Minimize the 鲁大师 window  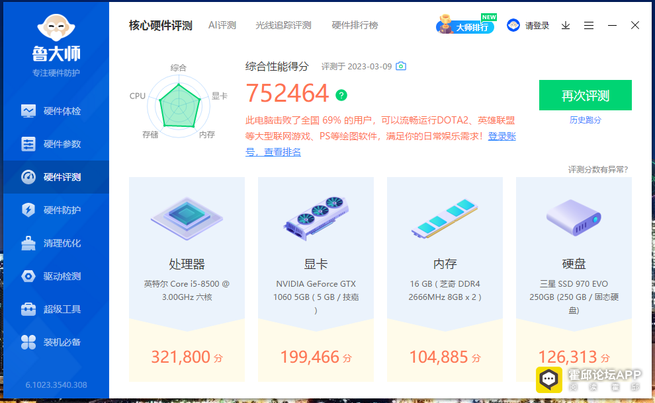click(x=612, y=26)
